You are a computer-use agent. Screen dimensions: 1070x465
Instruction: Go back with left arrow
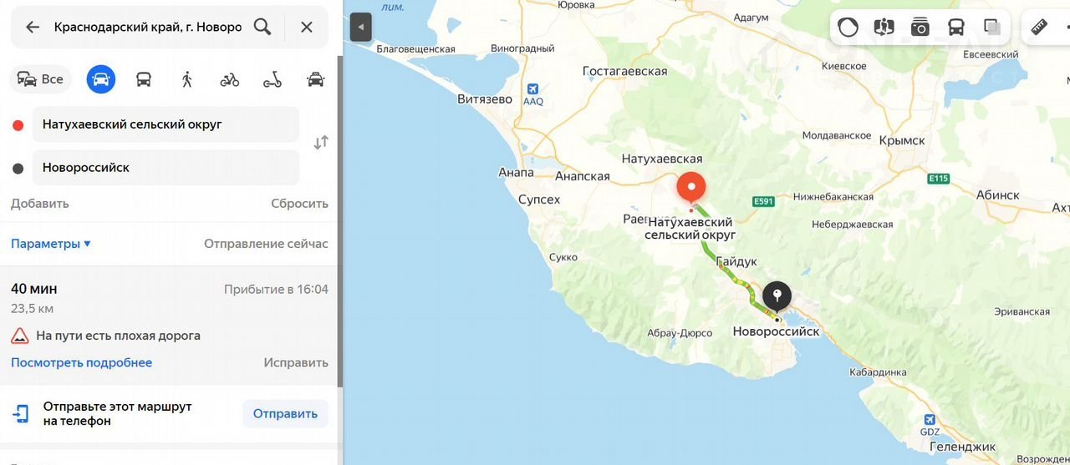pos(33,27)
